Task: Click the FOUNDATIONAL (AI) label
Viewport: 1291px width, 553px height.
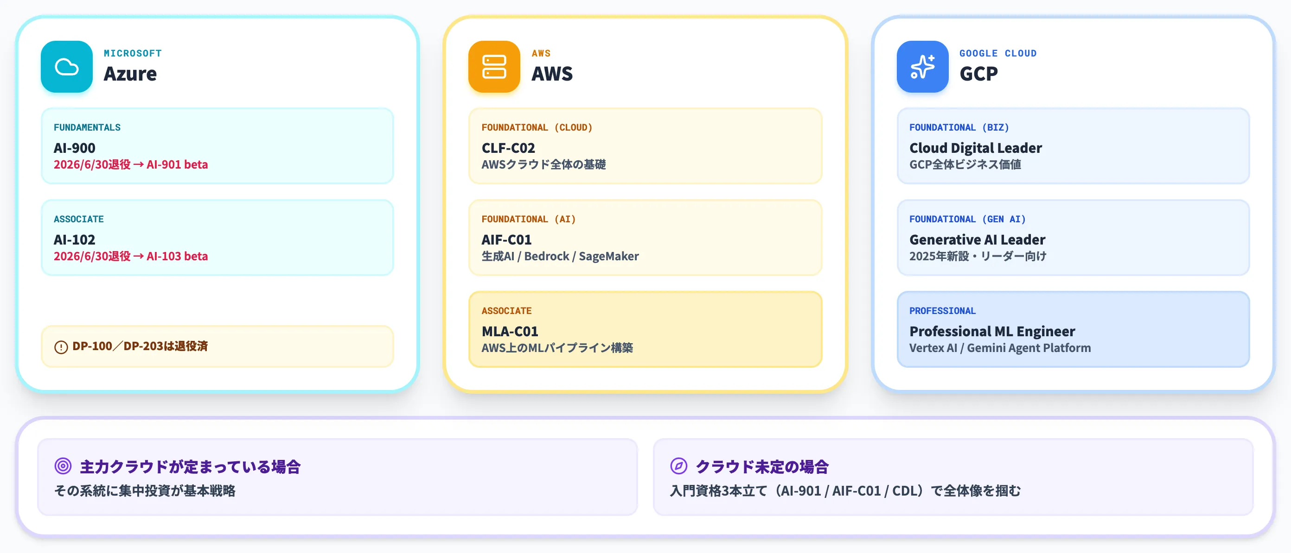Action: click(x=528, y=219)
